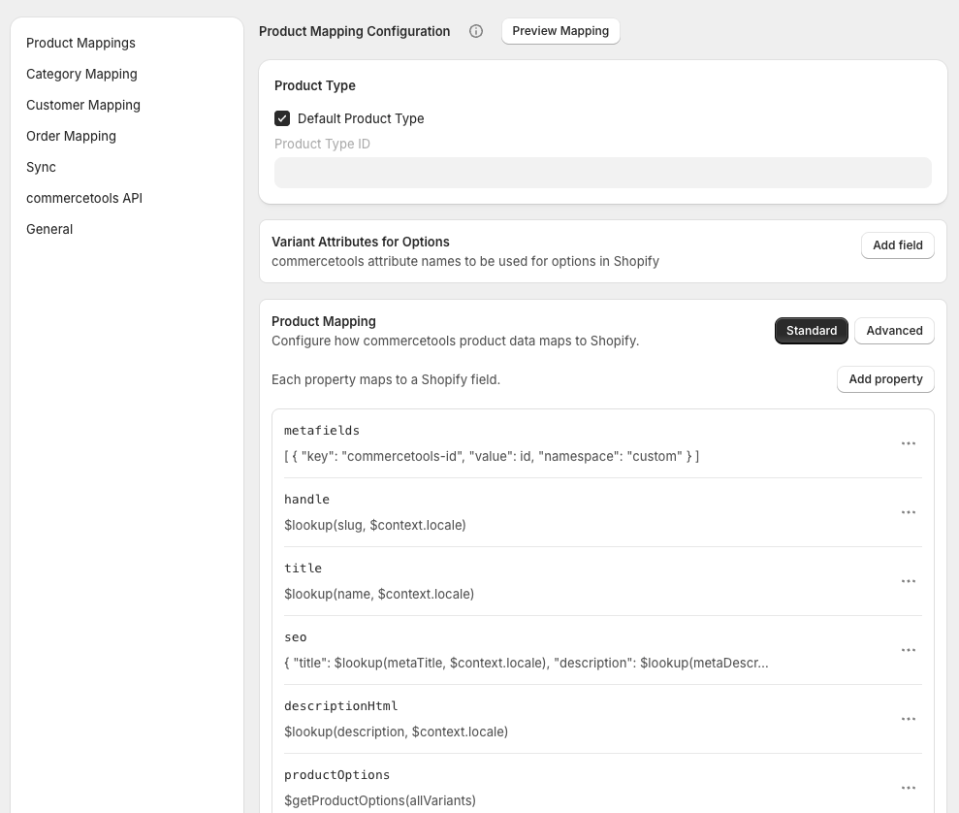Click the title property name
Viewport: 959px width, 813px height.
click(303, 569)
